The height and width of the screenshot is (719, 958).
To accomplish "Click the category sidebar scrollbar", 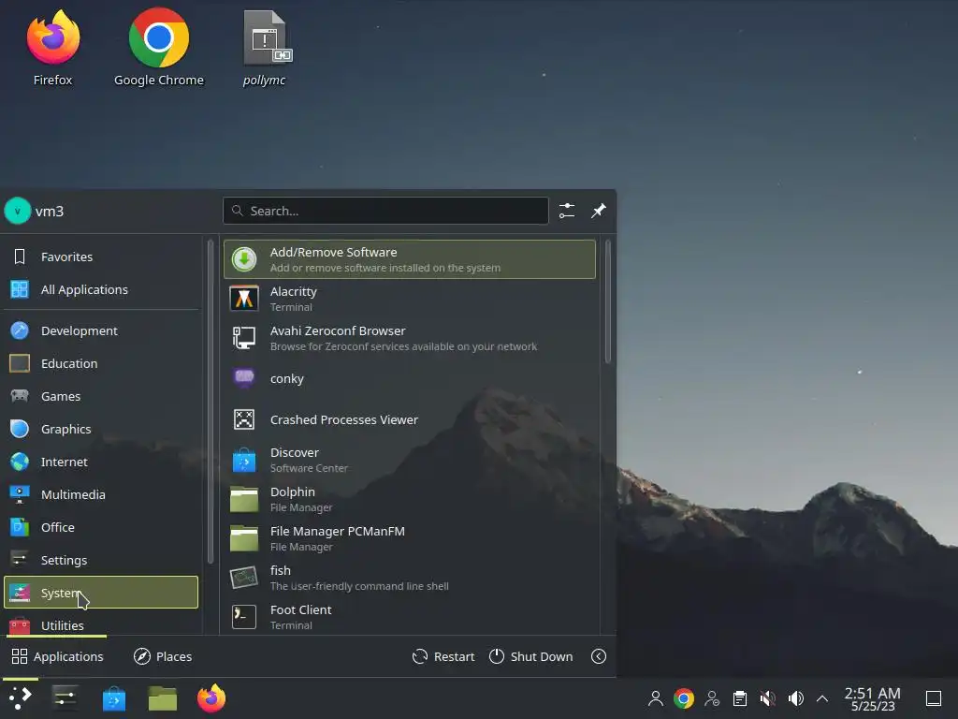I will 210,402.
